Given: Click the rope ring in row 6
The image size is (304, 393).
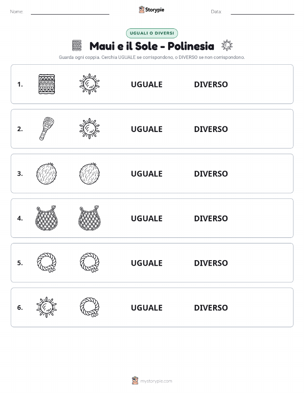Looking at the screenshot, I should point(90,307).
